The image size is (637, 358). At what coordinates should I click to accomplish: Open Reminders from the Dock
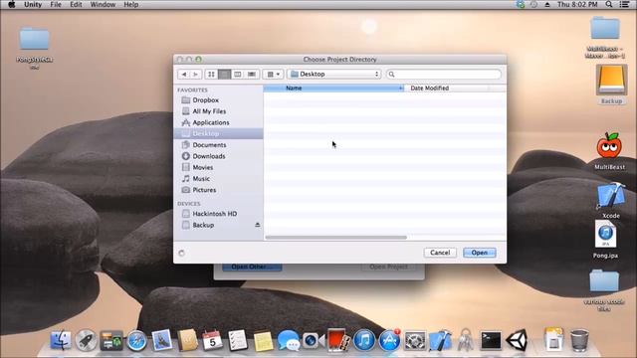pos(237,340)
